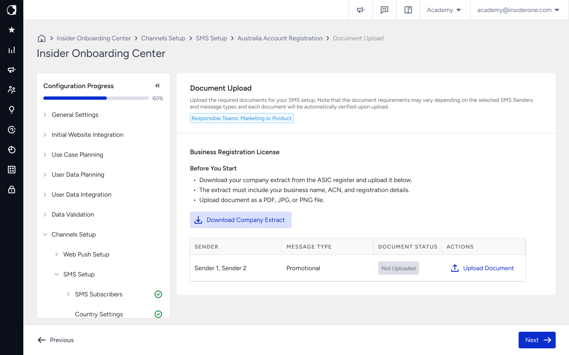Click Business Registration License heading
Screen dimensions: 569x355
(235, 152)
